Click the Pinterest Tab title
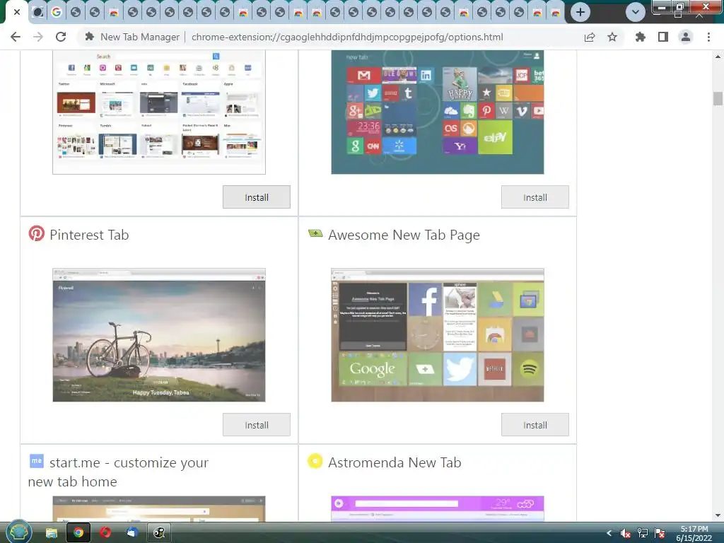 89,235
